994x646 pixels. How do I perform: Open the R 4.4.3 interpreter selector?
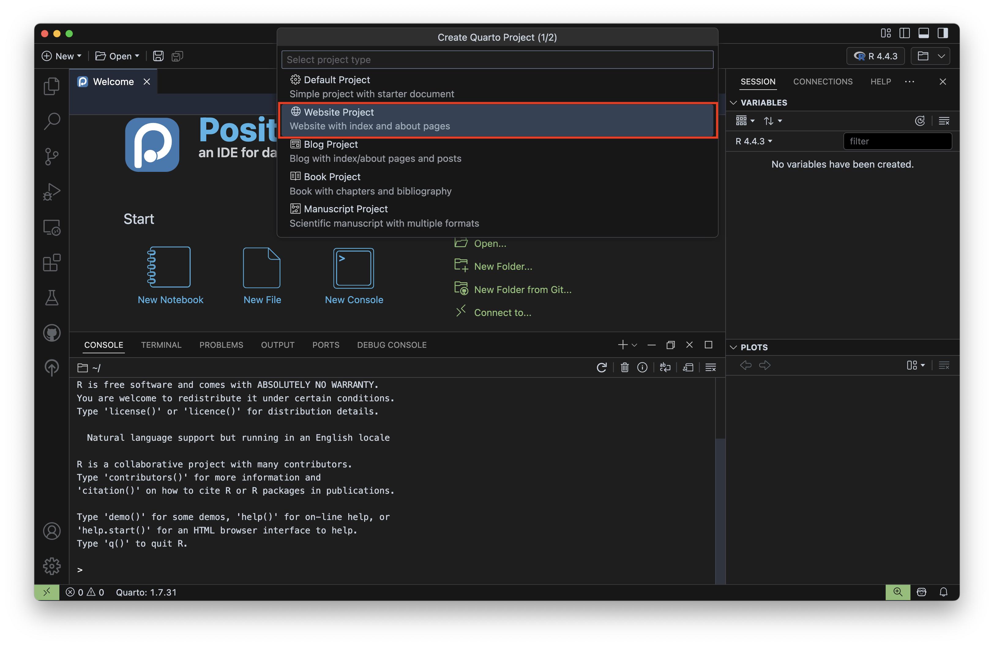point(876,56)
